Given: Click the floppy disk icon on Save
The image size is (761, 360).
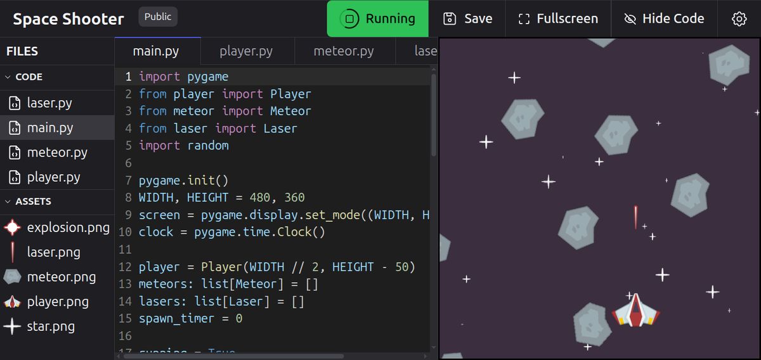Looking at the screenshot, I should click(x=450, y=18).
